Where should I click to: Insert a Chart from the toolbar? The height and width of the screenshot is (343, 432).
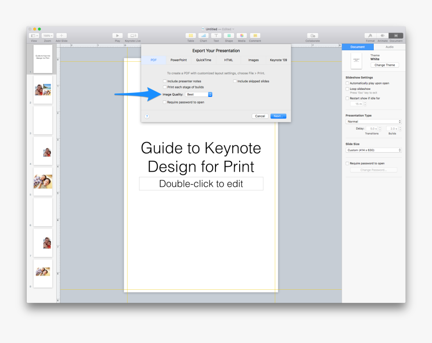pyautogui.click(x=203, y=36)
